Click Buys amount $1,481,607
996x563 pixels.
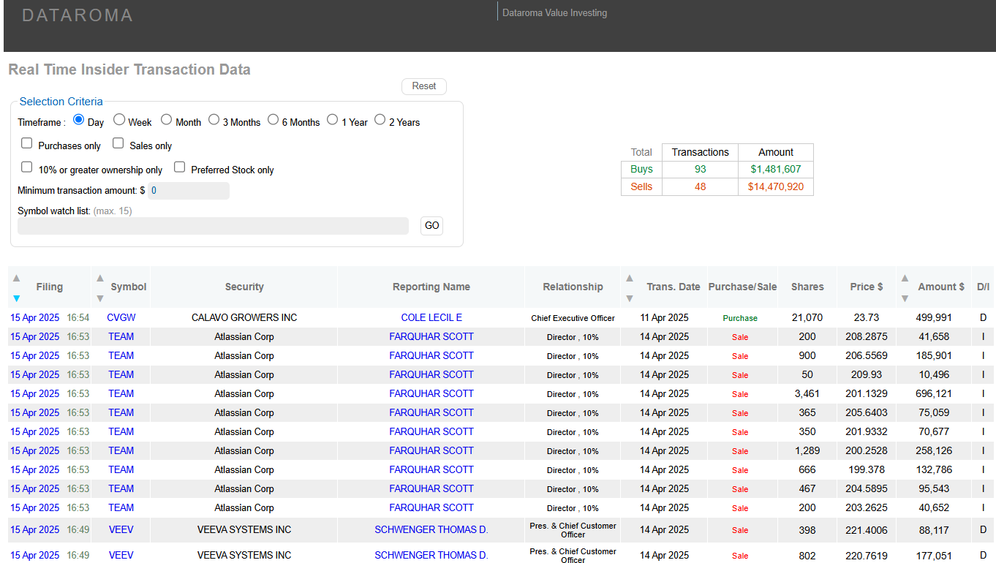(776, 169)
